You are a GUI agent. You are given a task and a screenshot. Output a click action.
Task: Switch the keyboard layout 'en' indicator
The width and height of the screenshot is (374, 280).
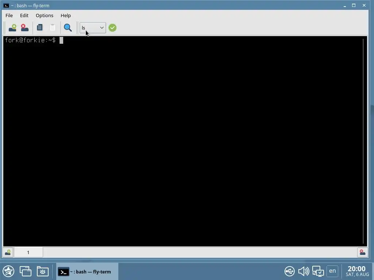(332, 271)
